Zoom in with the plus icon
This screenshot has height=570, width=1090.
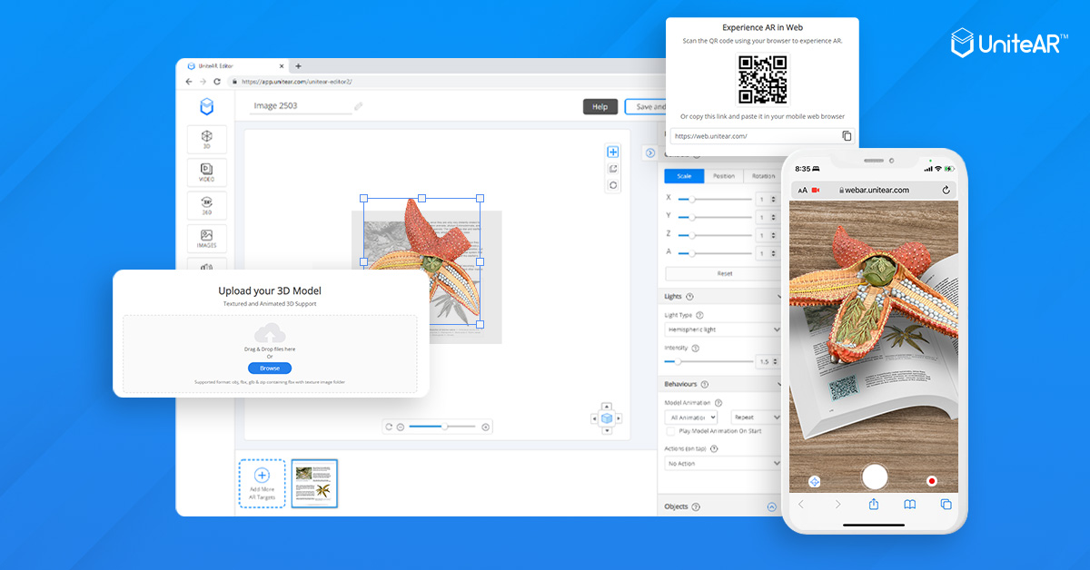[485, 427]
